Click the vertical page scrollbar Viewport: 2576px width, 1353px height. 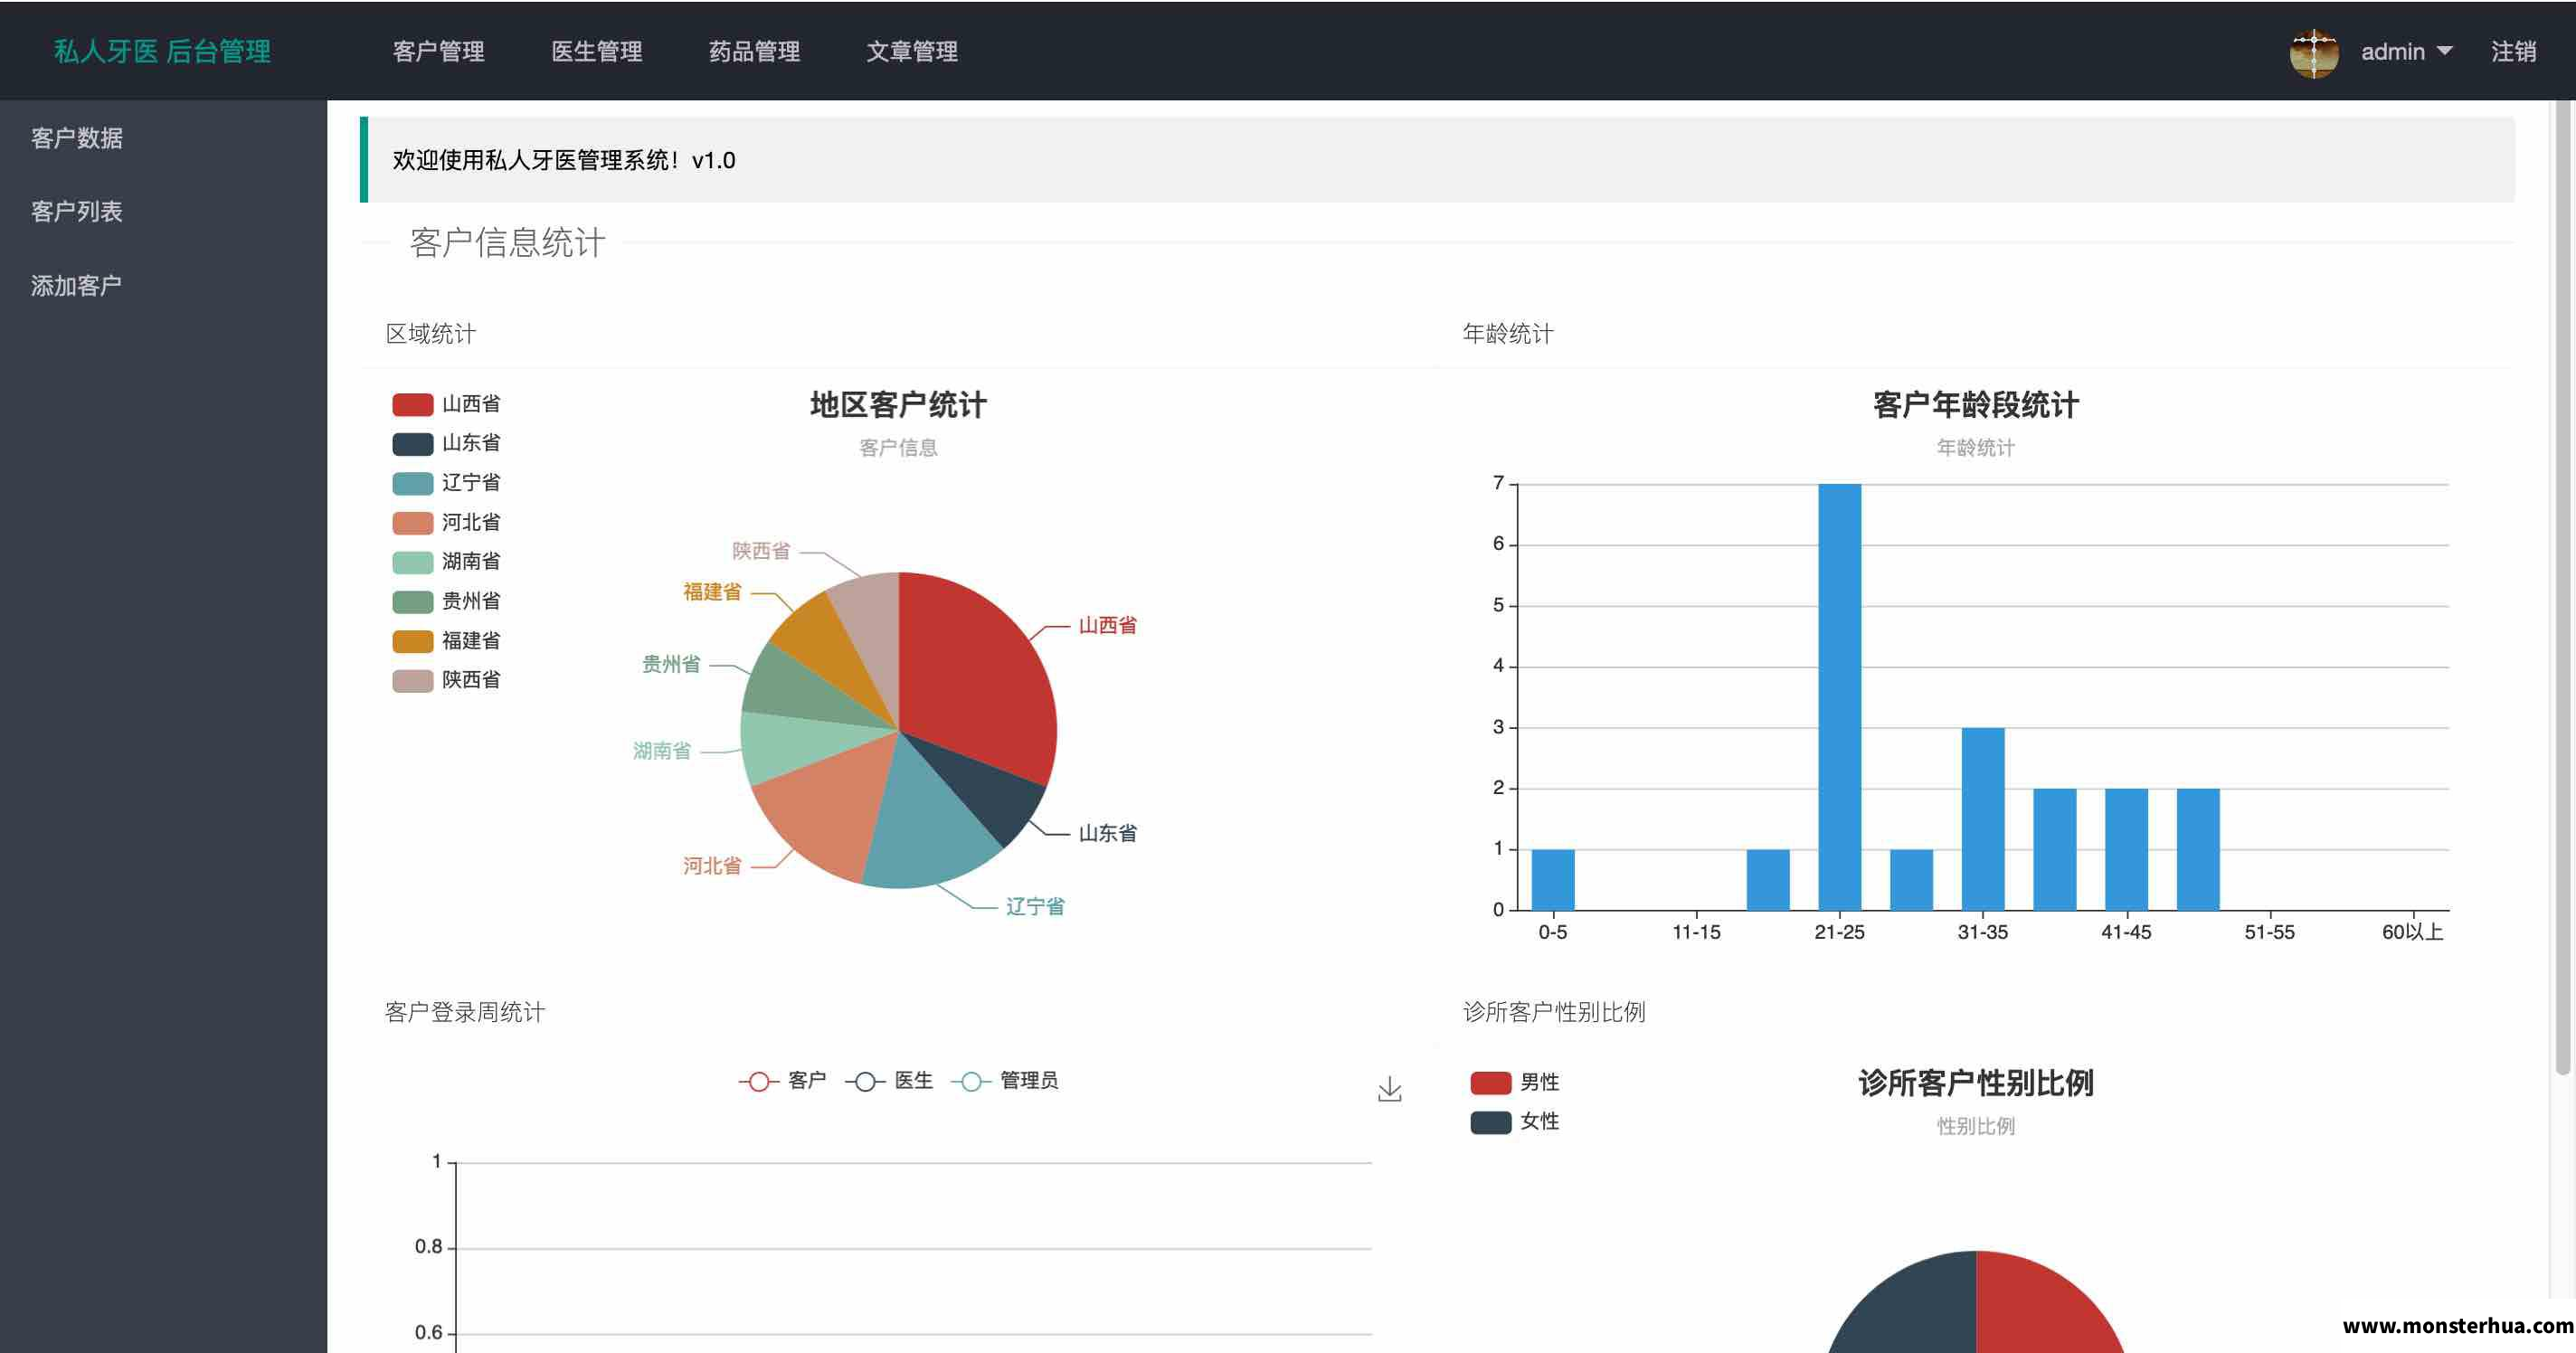2563,588
